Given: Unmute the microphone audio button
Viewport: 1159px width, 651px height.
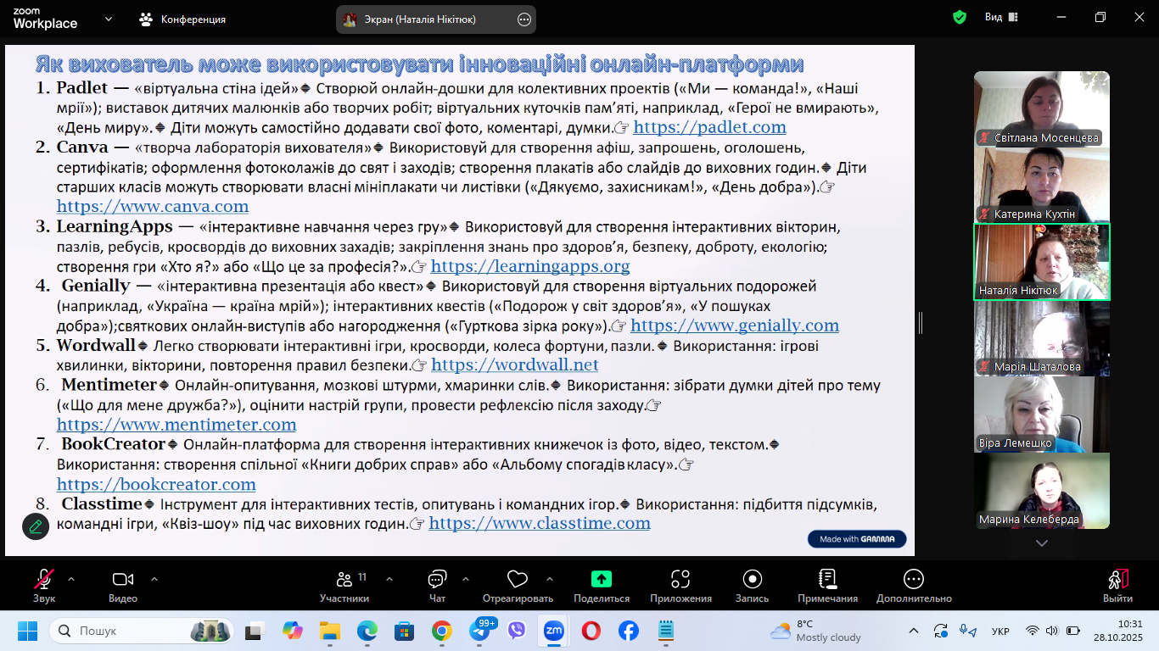Looking at the screenshot, I should tap(43, 580).
